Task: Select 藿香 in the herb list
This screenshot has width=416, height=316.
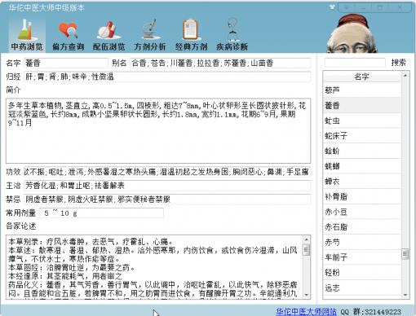Action: [x=362, y=105]
